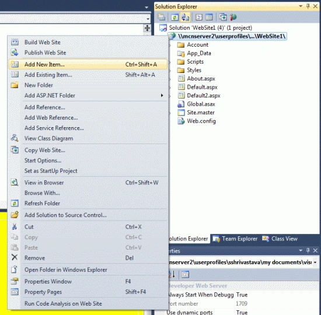Select Start Options... menu entry
Image resolution: width=321 pixels, height=315 pixels.
pos(88,160)
